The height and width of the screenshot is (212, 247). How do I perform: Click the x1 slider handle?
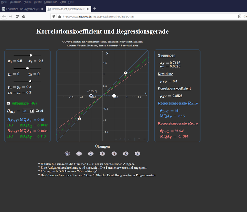point(31,55)
